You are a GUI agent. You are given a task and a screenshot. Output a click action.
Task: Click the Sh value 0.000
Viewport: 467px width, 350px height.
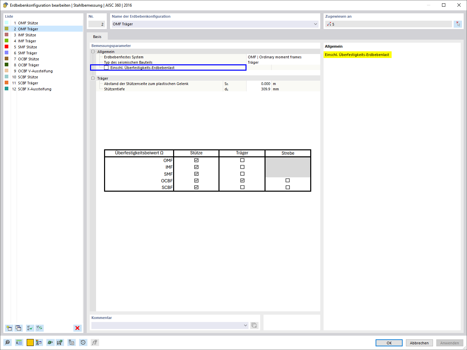(266, 84)
